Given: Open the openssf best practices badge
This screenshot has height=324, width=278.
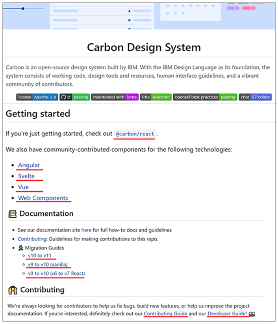Looking at the screenshot, I should (205, 97).
